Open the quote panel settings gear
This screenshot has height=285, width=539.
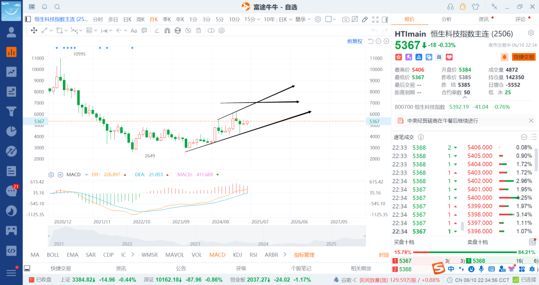[531, 33]
